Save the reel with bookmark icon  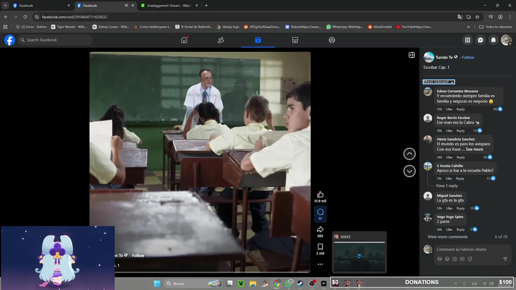[320, 247]
